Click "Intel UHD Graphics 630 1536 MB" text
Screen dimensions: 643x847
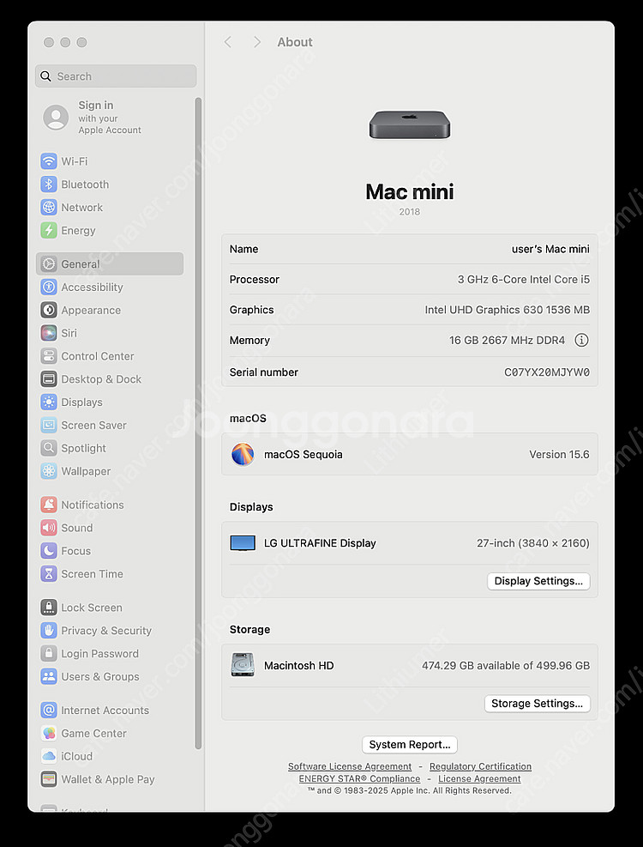coord(507,310)
